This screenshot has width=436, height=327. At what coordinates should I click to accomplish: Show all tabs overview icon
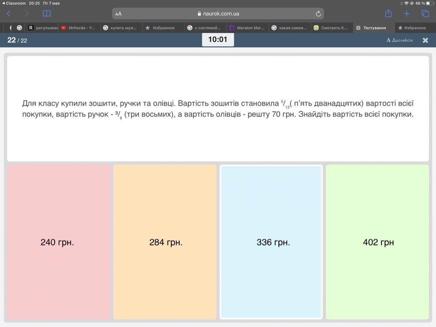[425, 14]
